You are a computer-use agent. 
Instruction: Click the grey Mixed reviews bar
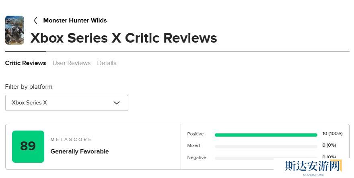click(266, 147)
